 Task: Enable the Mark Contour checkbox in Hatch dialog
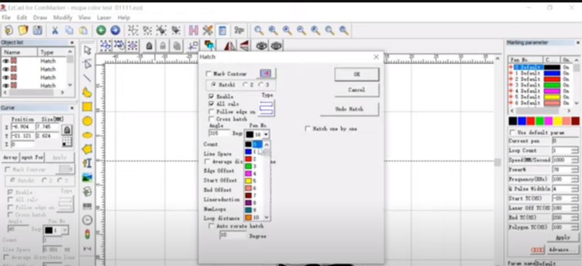(209, 74)
